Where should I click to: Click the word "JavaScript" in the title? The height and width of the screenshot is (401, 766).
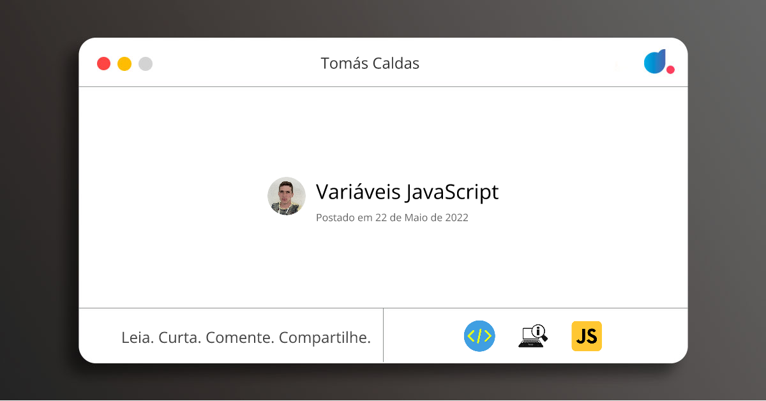point(452,192)
